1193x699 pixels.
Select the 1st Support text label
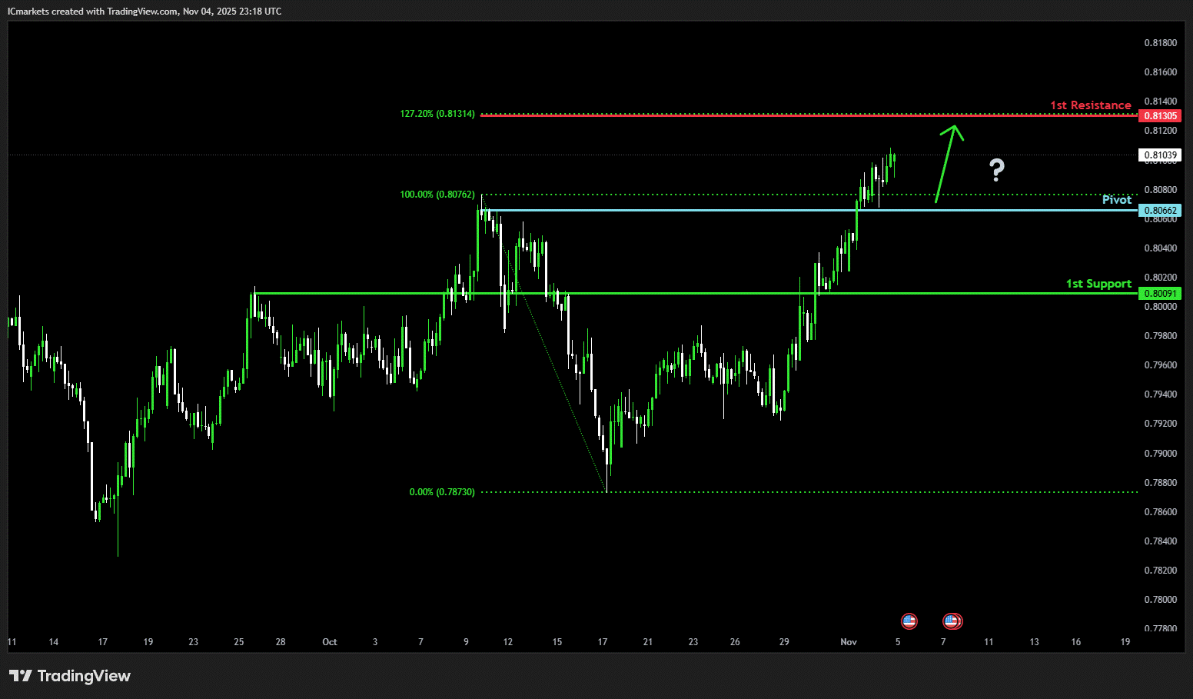tap(1098, 284)
